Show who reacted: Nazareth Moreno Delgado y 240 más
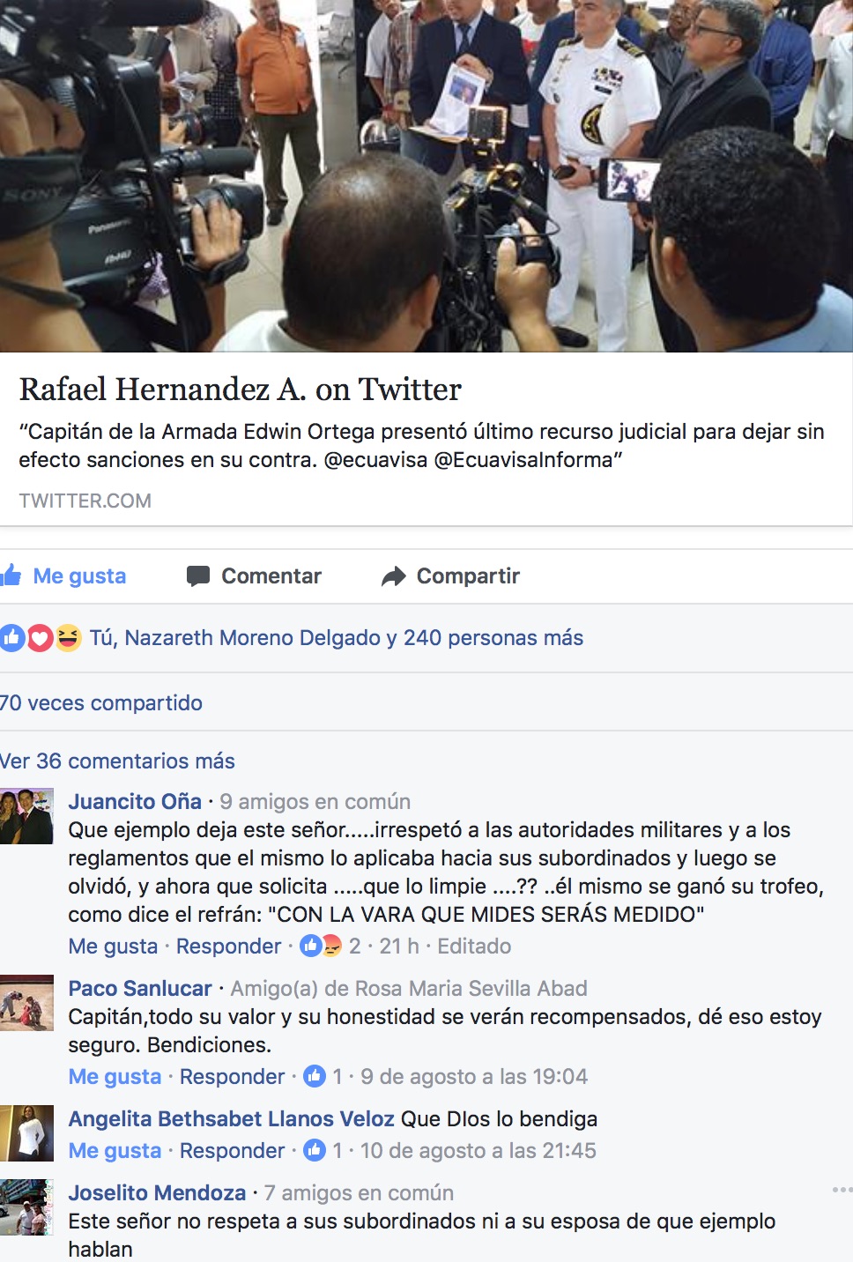 [x=336, y=637]
